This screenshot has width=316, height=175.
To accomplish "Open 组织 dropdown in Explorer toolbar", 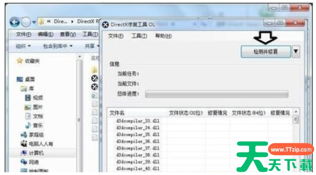I will (x=23, y=46).
